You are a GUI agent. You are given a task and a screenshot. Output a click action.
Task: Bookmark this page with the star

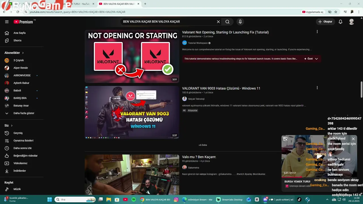pyautogui.click(x=336, y=12)
